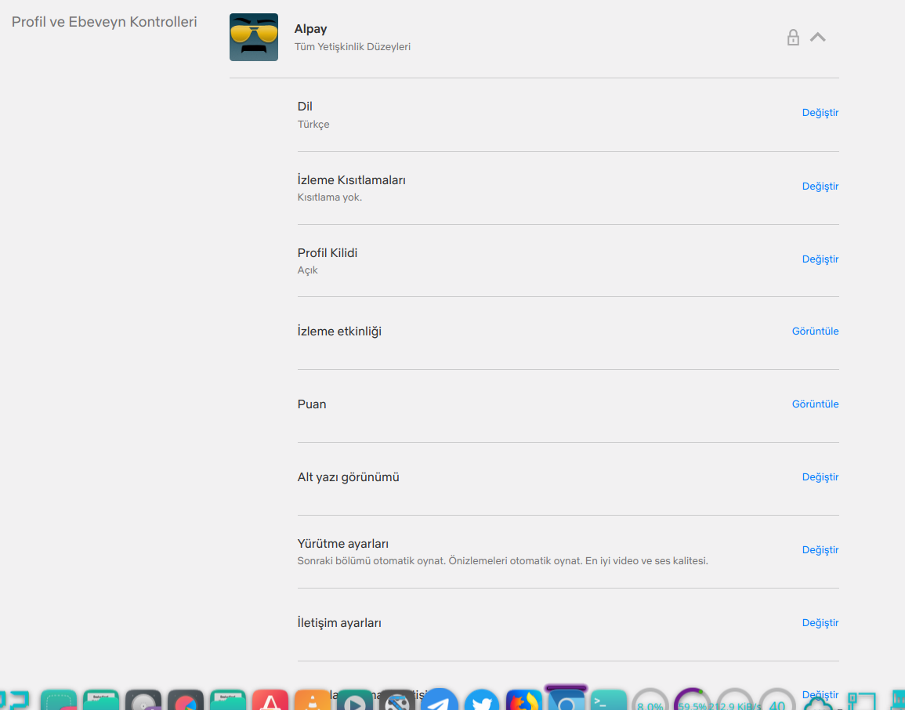This screenshot has height=710, width=905.
Task: Click the Sonraki bölümü otomatik oynat description
Action: 503,560
